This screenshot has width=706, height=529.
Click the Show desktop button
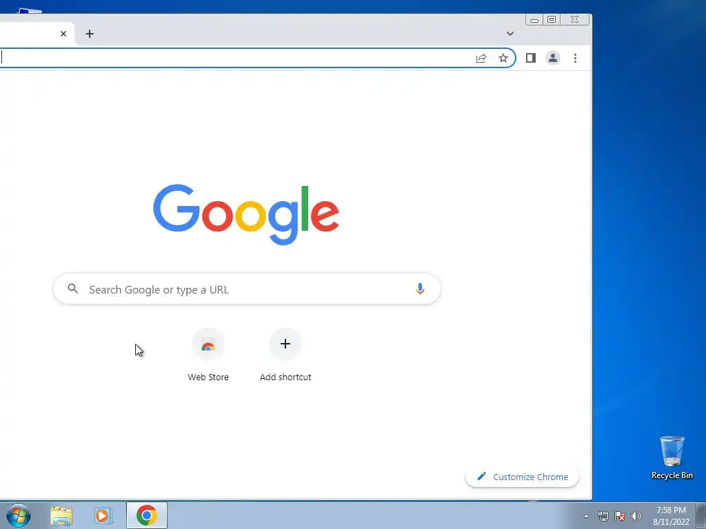(701, 515)
